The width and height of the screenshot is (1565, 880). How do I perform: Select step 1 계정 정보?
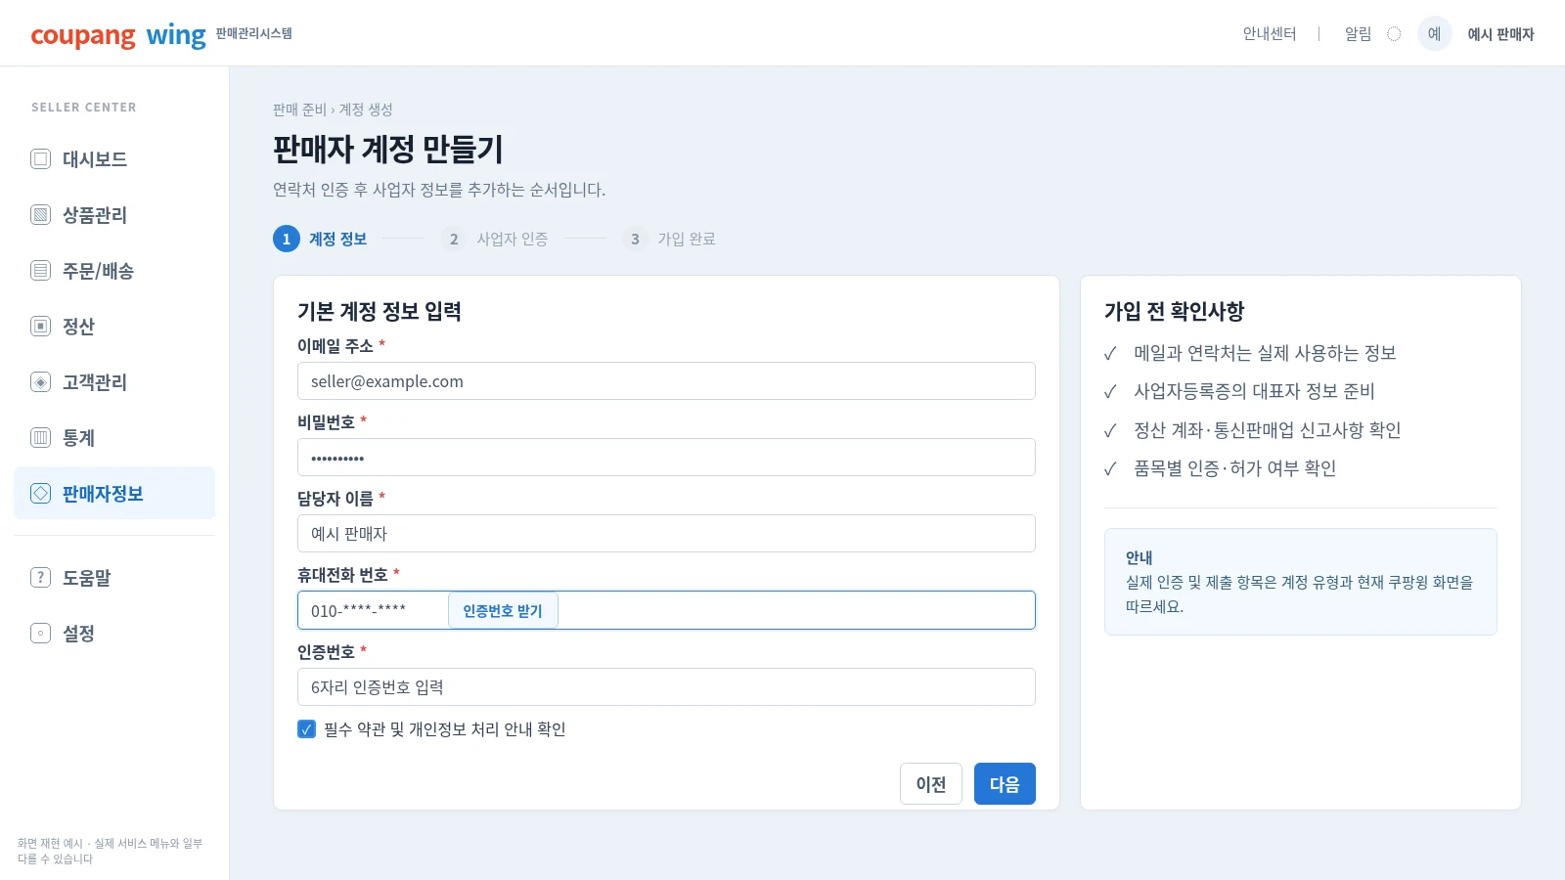coord(320,239)
